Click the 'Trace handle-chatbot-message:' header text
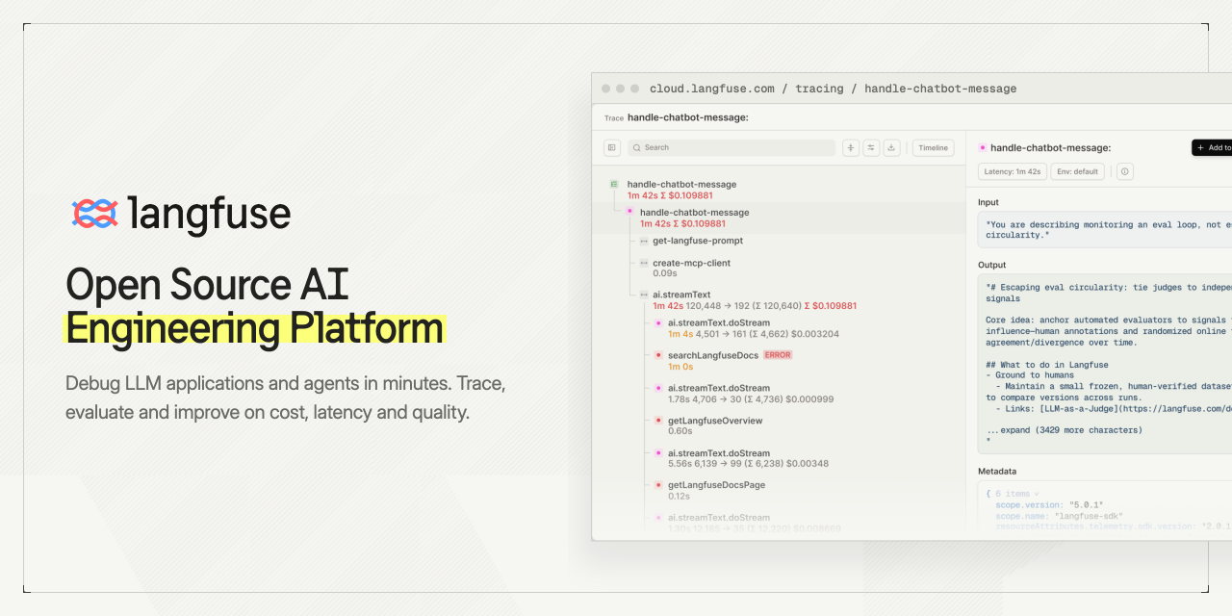 click(677, 117)
